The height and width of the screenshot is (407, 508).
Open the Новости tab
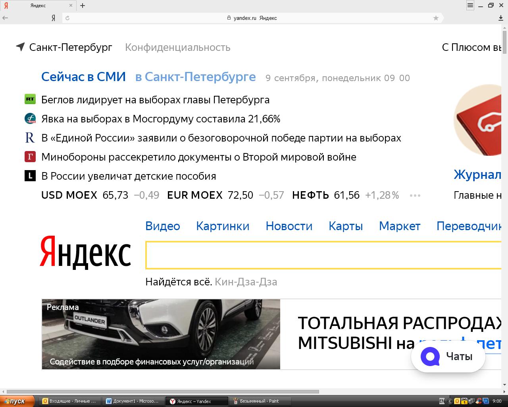289,226
